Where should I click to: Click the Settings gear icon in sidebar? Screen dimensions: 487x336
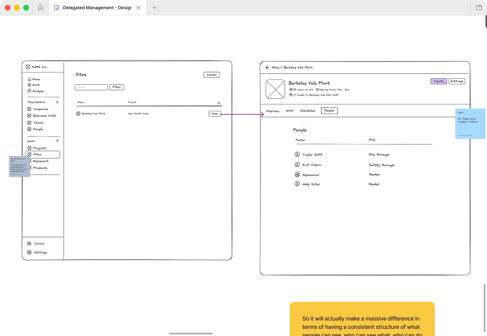tap(29, 253)
